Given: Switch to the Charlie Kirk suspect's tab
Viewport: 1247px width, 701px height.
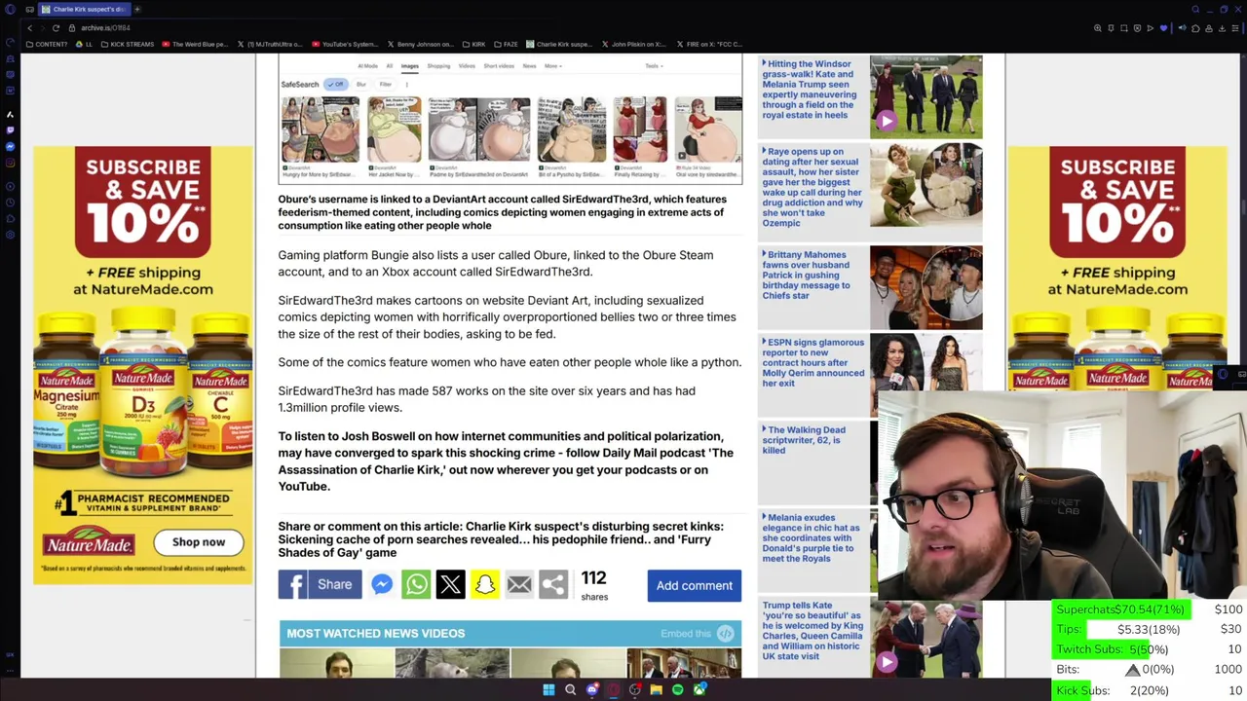Looking at the screenshot, I should pyautogui.click(x=83, y=9).
